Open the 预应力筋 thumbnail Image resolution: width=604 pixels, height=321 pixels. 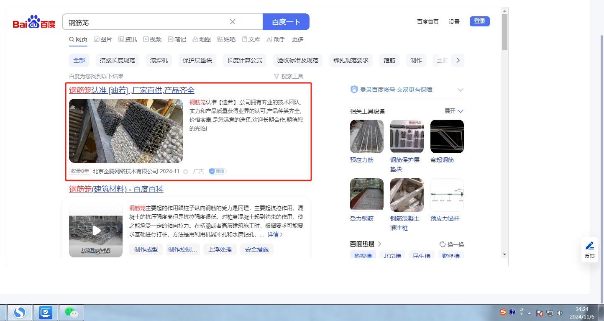[367, 136]
